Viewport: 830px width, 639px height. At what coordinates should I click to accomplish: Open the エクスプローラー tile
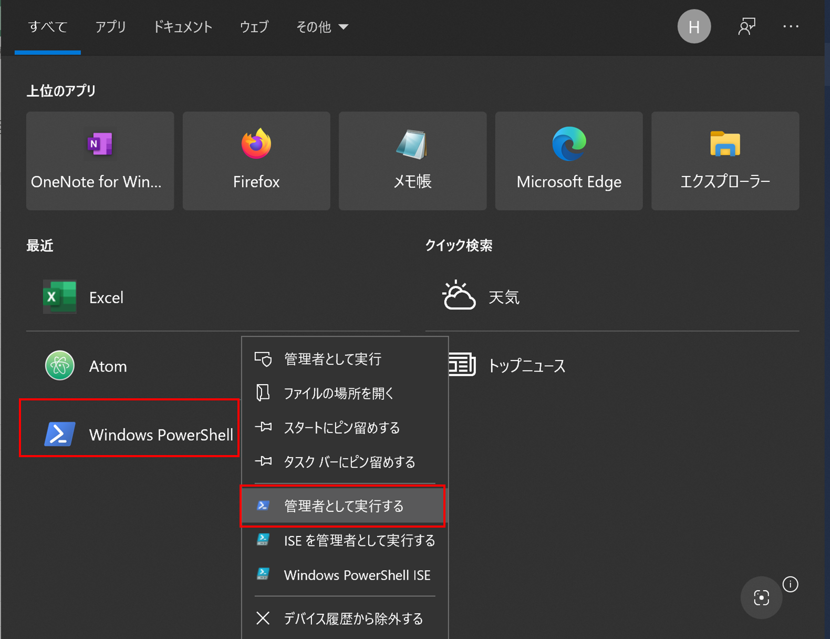[725, 161]
